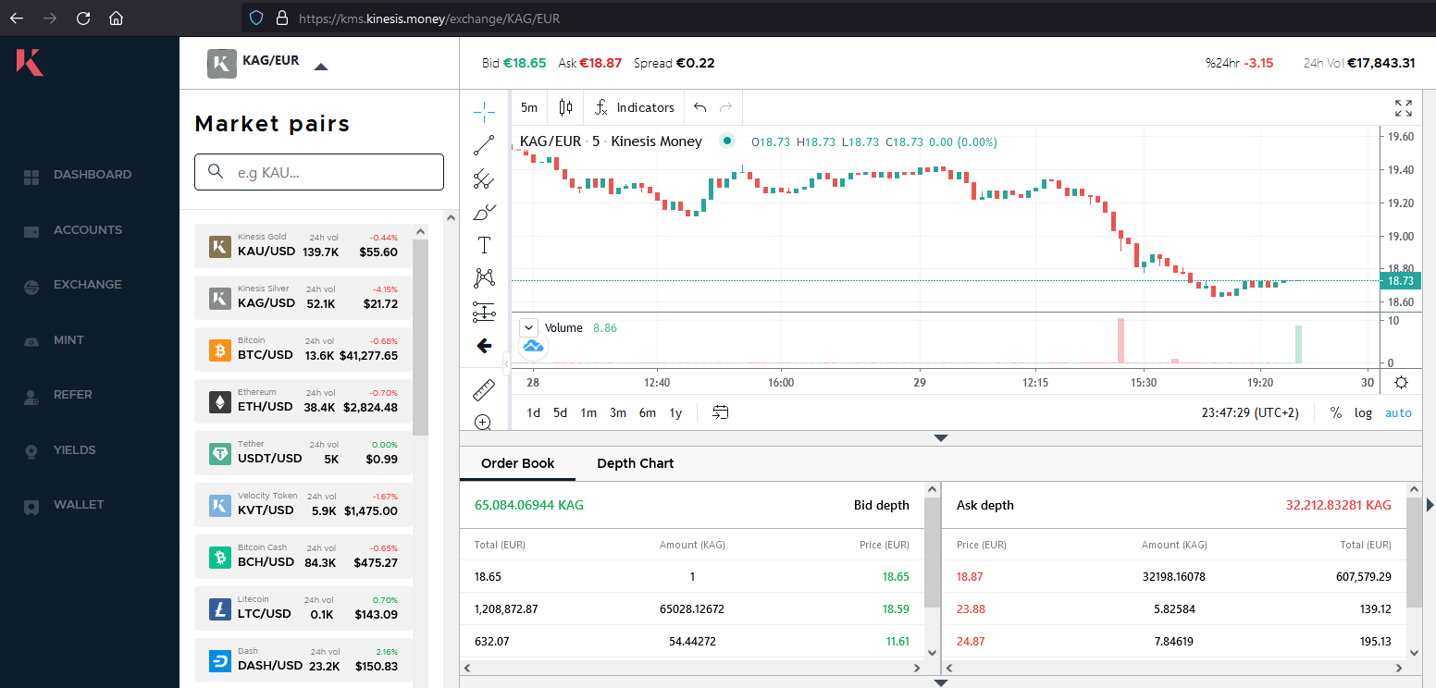Click the market pairs search field
Image resolution: width=1436 pixels, height=688 pixels.
(319, 172)
